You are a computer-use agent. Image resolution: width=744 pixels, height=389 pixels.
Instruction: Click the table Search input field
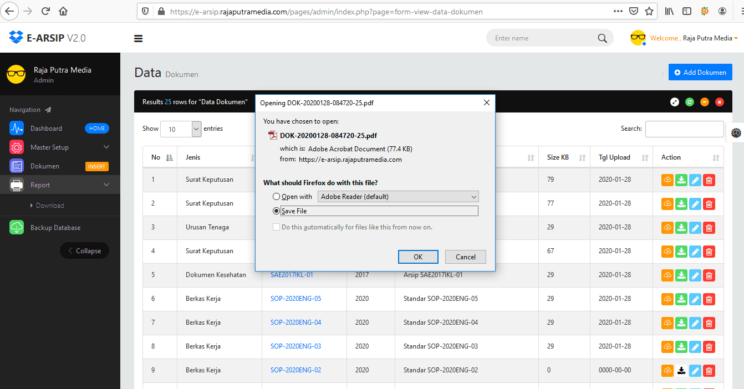(684, 129)
